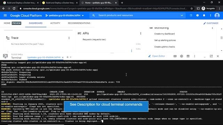Open the Trace card title
223x125 pixels.
click(x=15, y=38)
